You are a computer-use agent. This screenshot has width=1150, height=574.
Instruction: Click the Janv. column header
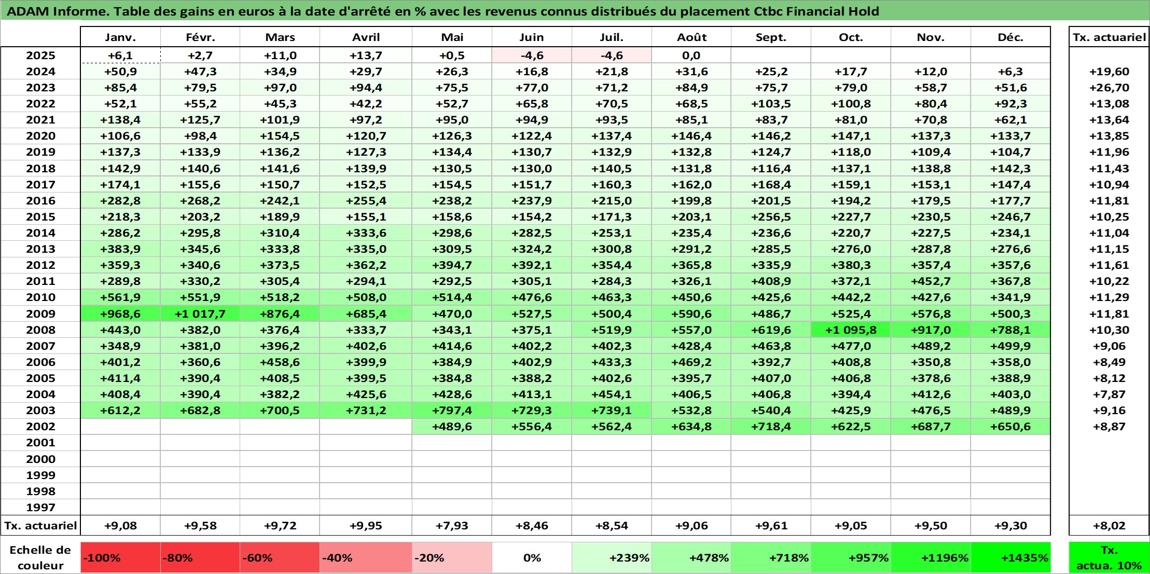pos(120,37)
